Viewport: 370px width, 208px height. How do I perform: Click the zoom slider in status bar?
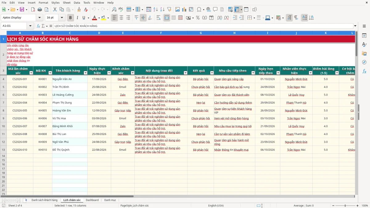(345, 206)
